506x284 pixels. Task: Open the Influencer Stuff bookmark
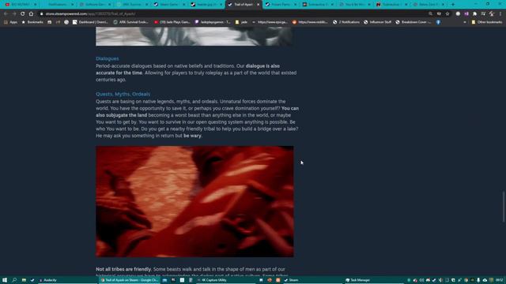point(377,22)
